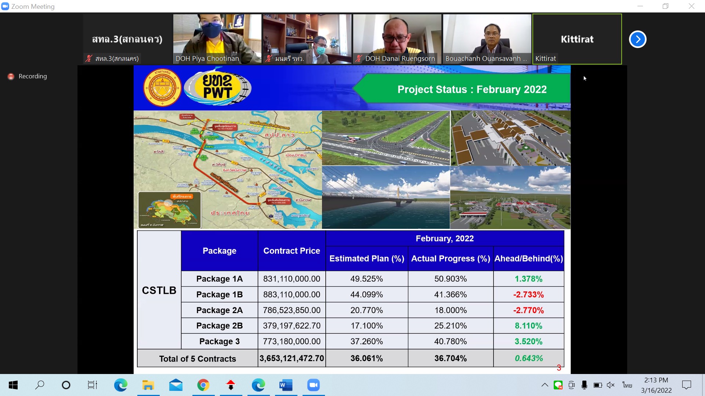Expand the hidden system tray icons chevron
Image resolution: width=705 pixels, height=396 pixels.
pyautogui.click(x=545, y=385)
